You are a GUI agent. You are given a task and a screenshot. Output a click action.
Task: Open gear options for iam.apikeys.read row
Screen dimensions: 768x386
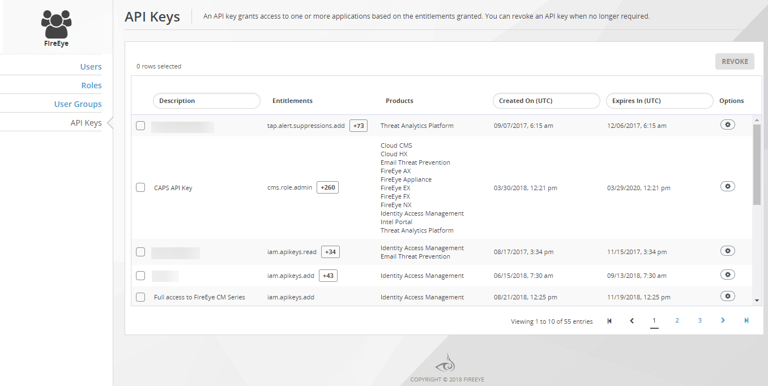[728, 251]
